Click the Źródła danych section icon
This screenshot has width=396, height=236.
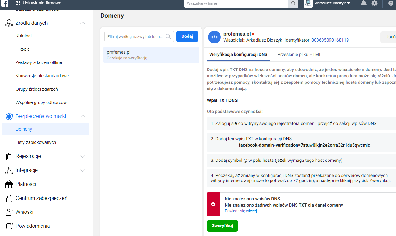[9, 23]
